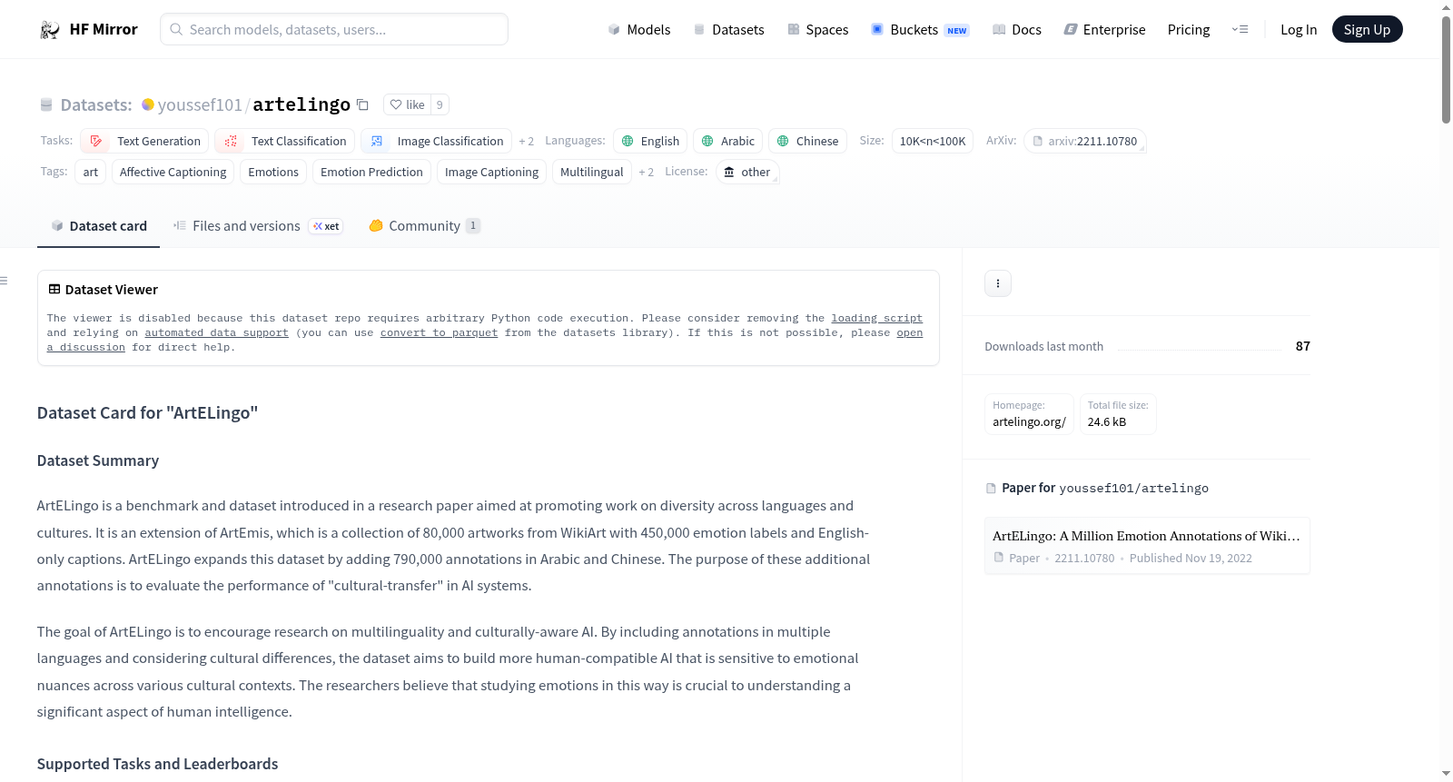Viewport: 1453px width, 782px height.
Task: Click the Dataset Viewer table icon
Action: (54, 289)
